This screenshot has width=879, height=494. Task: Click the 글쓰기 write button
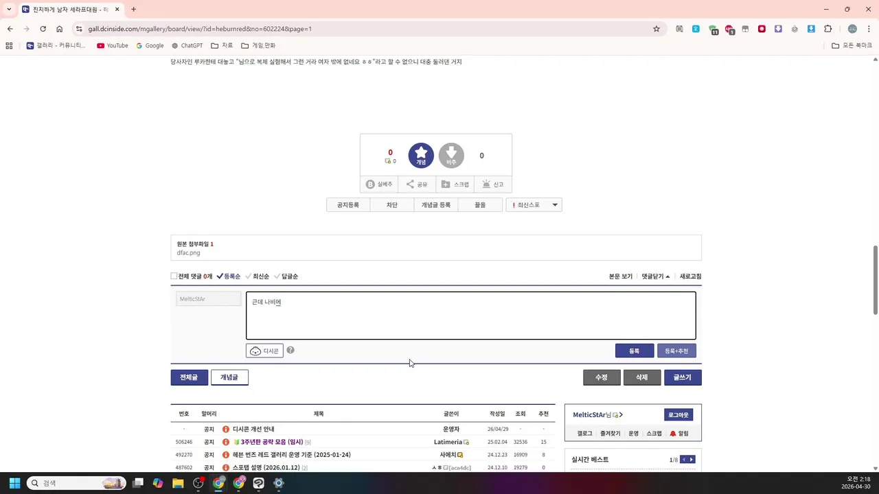coord(683,377)
